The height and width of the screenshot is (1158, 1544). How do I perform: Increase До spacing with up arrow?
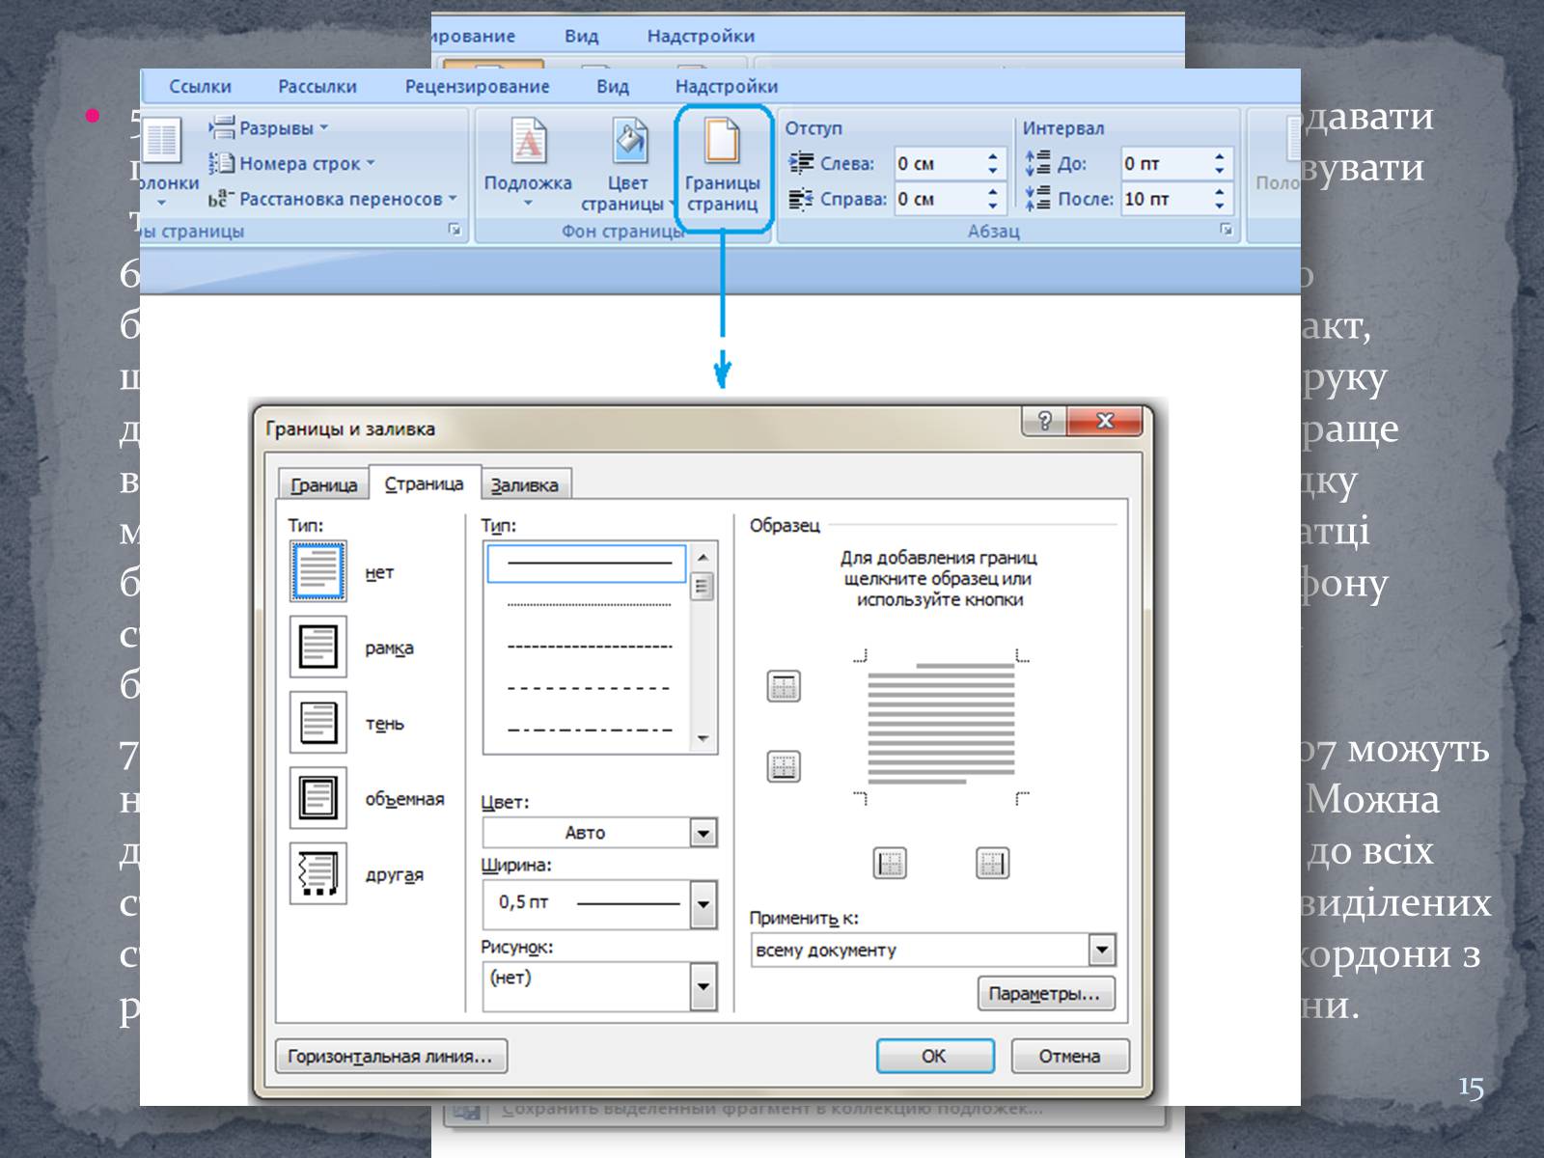(1220, 155)
